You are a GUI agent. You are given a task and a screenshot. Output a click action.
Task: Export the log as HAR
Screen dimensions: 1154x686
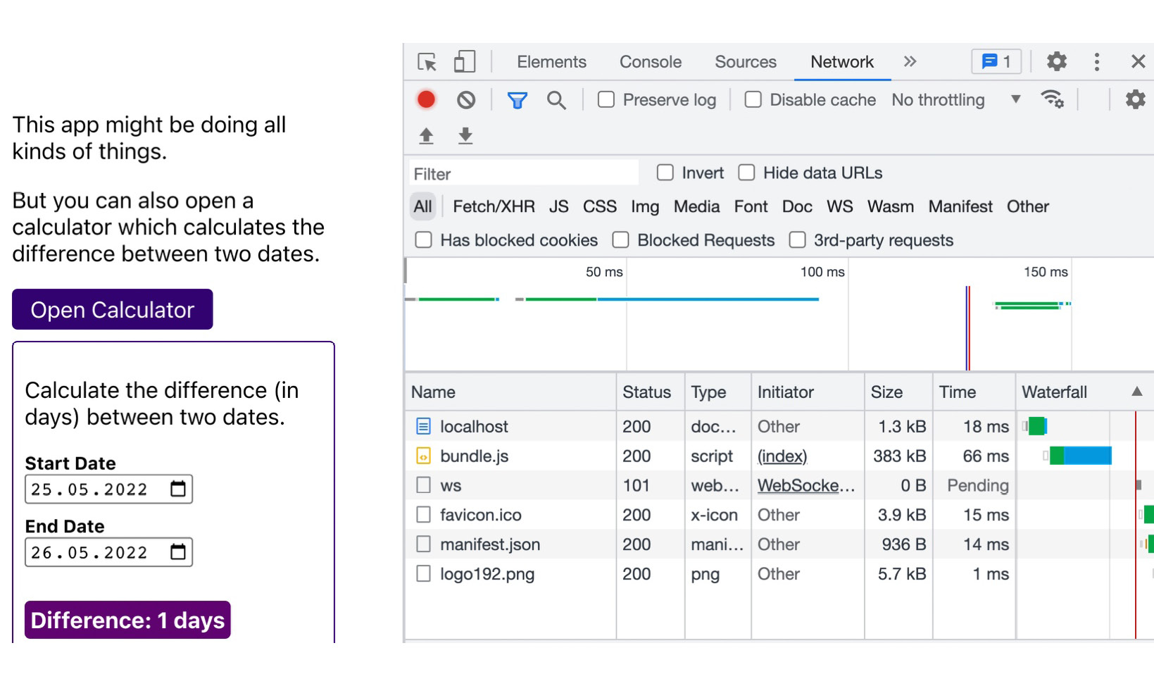[465, 135]
